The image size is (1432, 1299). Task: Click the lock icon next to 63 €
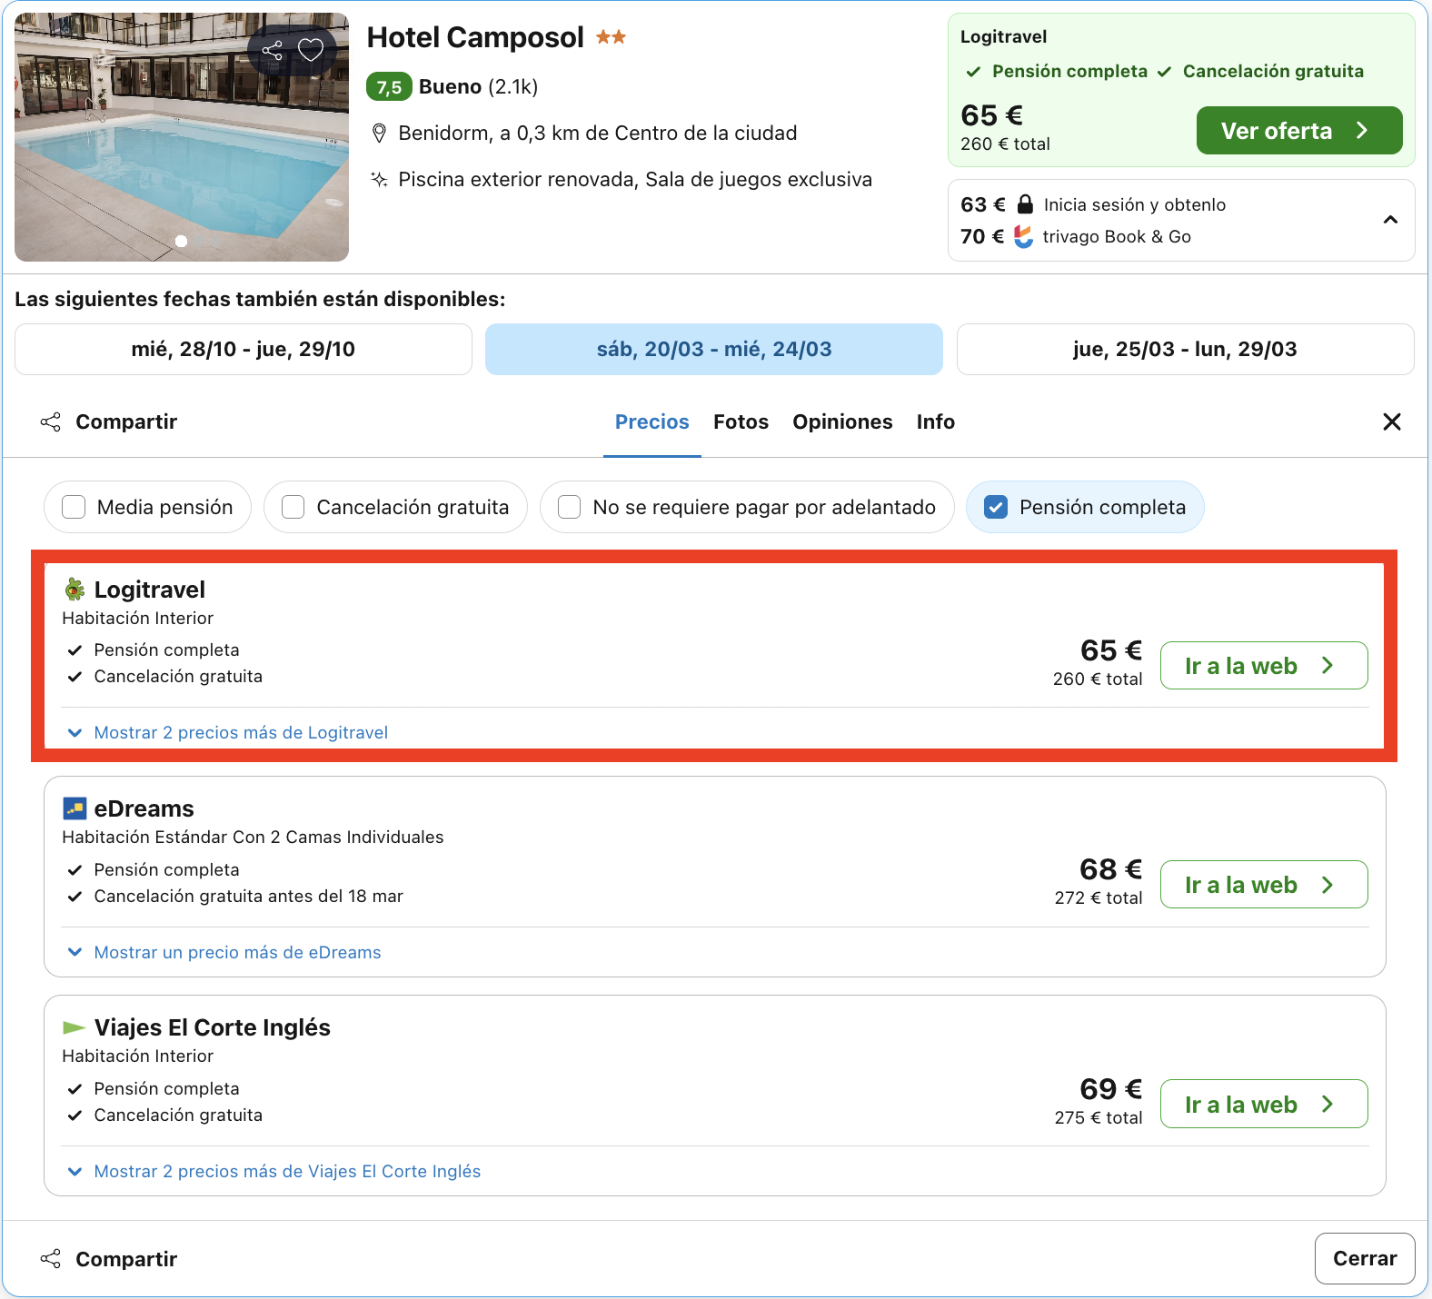click(x=1025, y=203)
